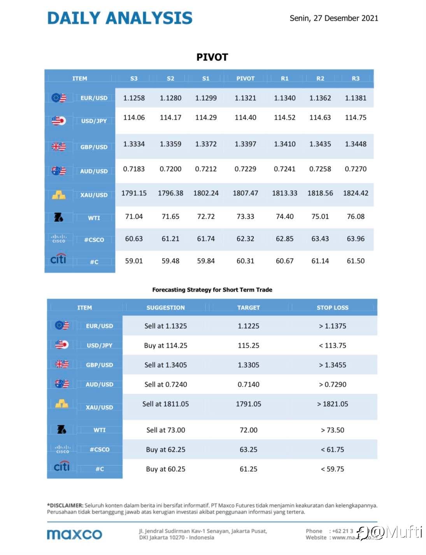This screenshot has width=426, height=555.
Task: Select the S3 column header
Action: (134, 78)
